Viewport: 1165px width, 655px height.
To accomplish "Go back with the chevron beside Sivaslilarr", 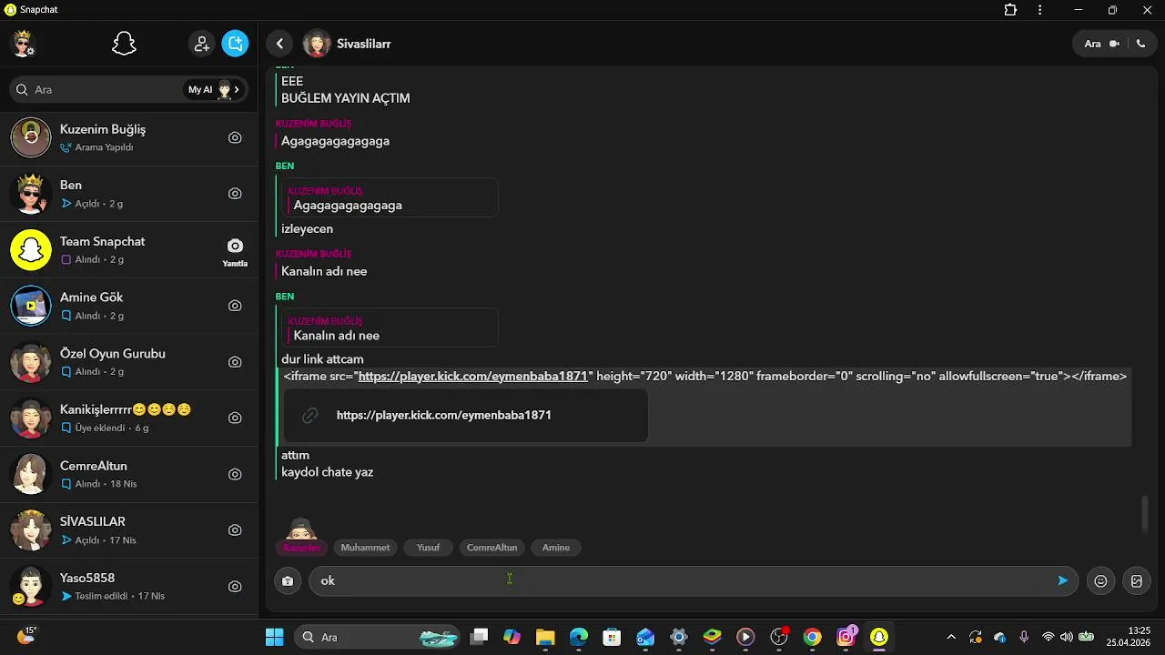I will tap(279, 44).
